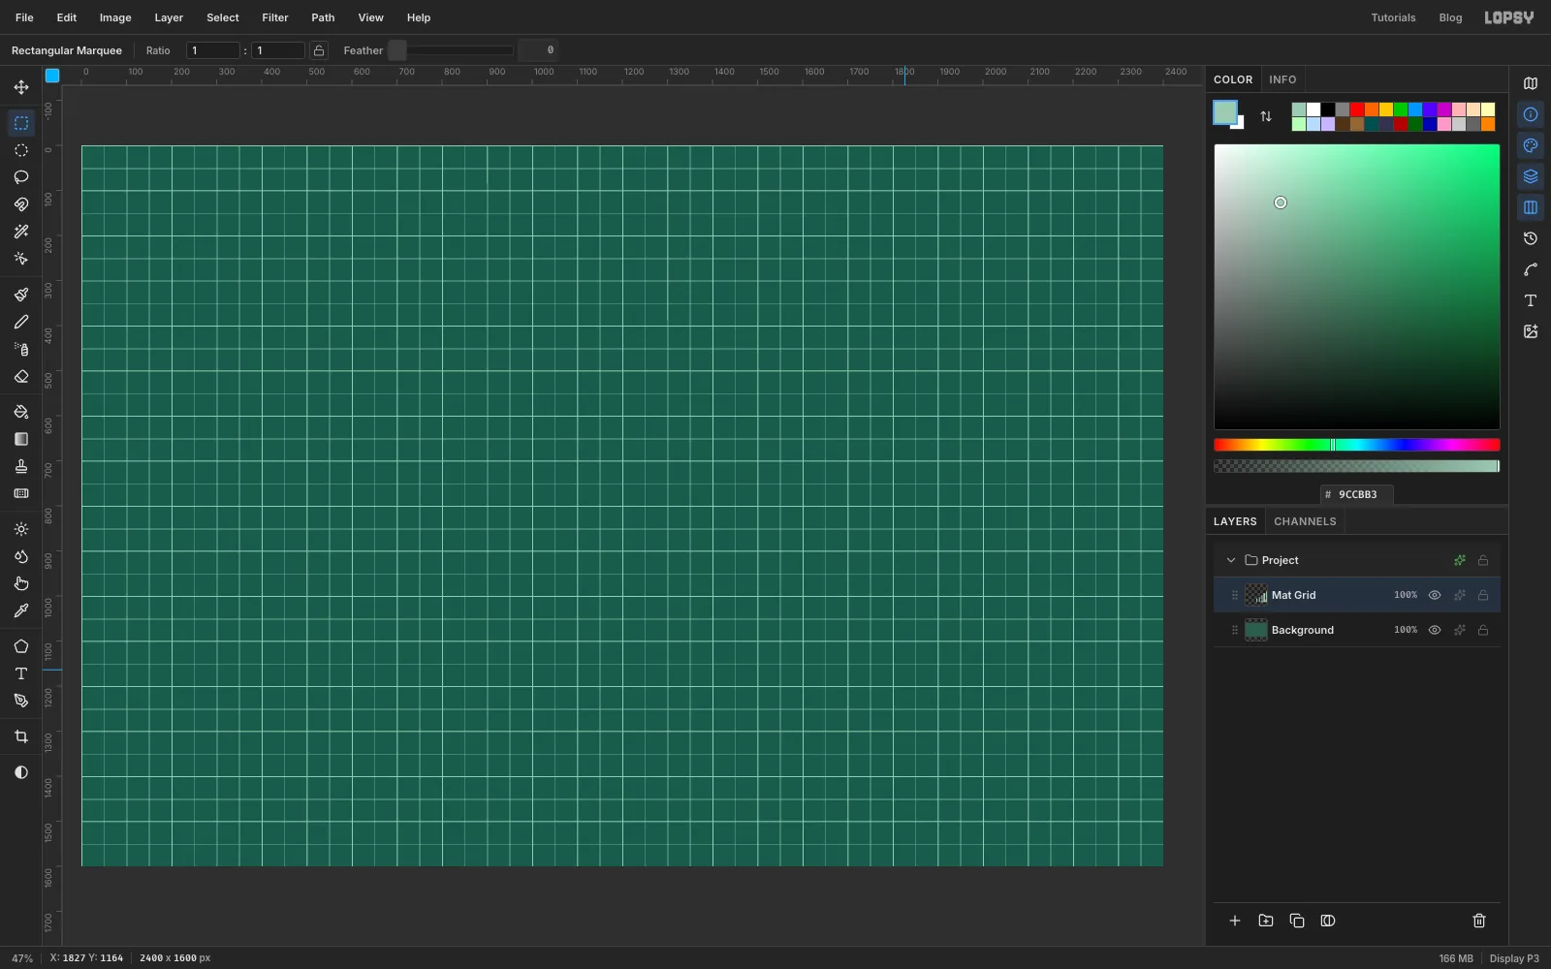The image size is (1551, 969).
Task: Lock the Project group
Action: click(x=1483, y=560)
